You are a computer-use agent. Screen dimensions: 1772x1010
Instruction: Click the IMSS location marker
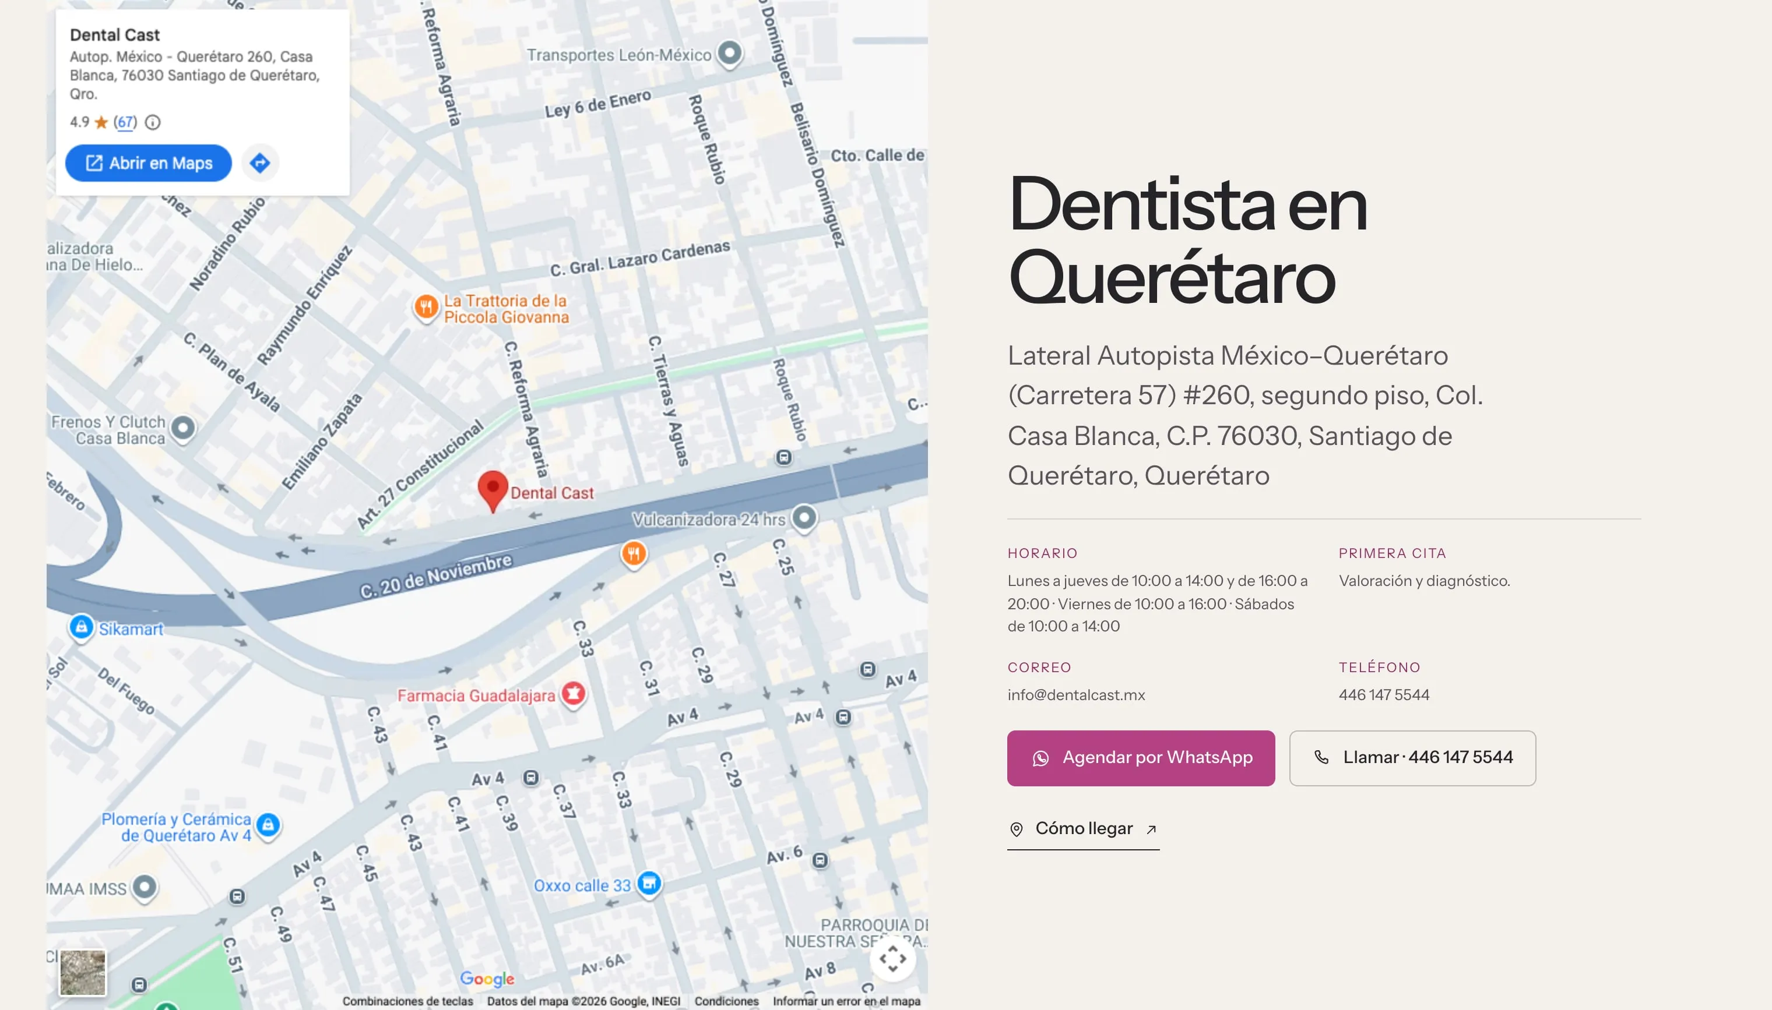[145, 887]
